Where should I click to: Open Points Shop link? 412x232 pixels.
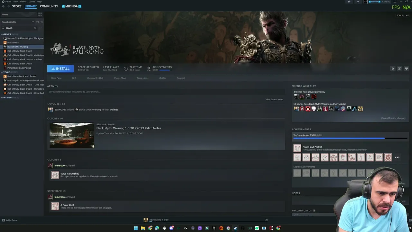click(x=120, y=78)
